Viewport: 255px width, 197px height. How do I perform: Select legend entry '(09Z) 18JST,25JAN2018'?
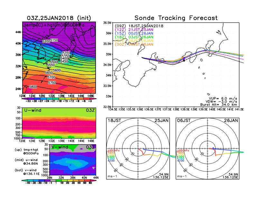coord(139,26)
